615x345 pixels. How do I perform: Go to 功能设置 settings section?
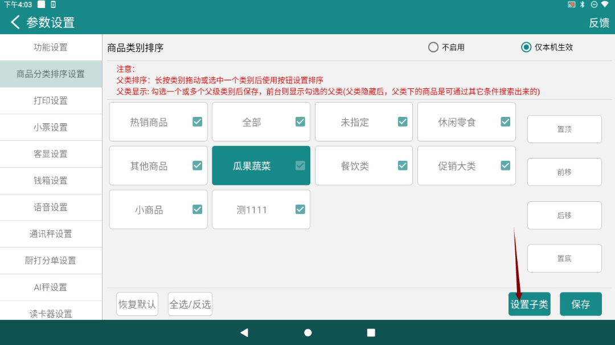coord(51,47)
